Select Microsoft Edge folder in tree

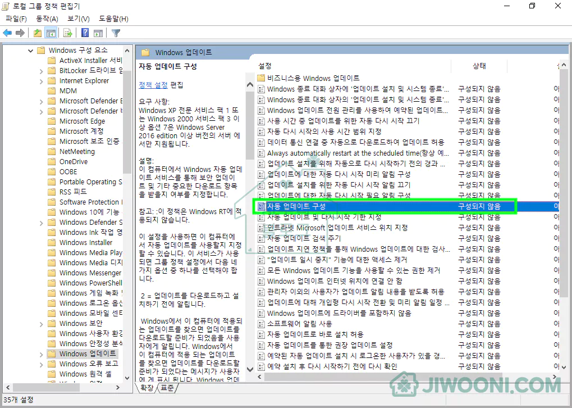[77, 121]
